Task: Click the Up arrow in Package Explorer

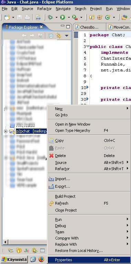Action: click(x=40, y=36)
